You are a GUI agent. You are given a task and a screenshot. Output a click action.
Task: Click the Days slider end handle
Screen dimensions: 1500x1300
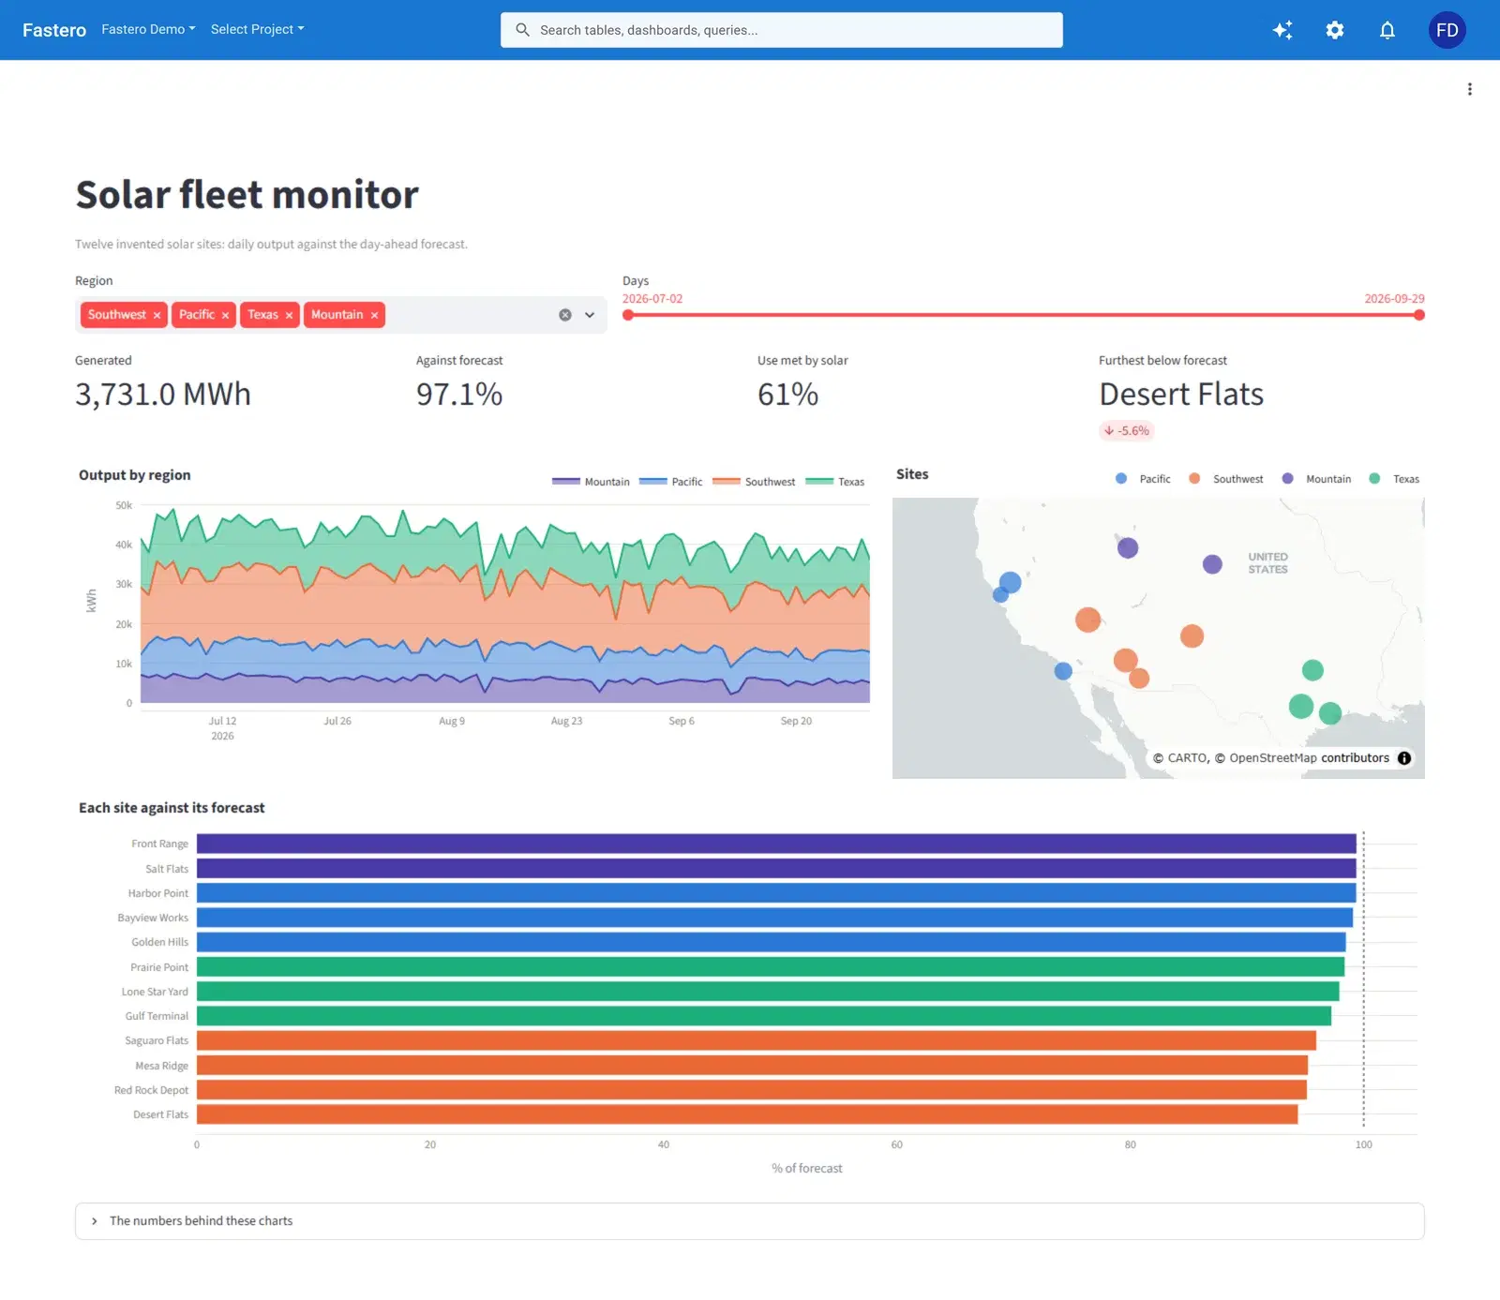pos(1419,315)
